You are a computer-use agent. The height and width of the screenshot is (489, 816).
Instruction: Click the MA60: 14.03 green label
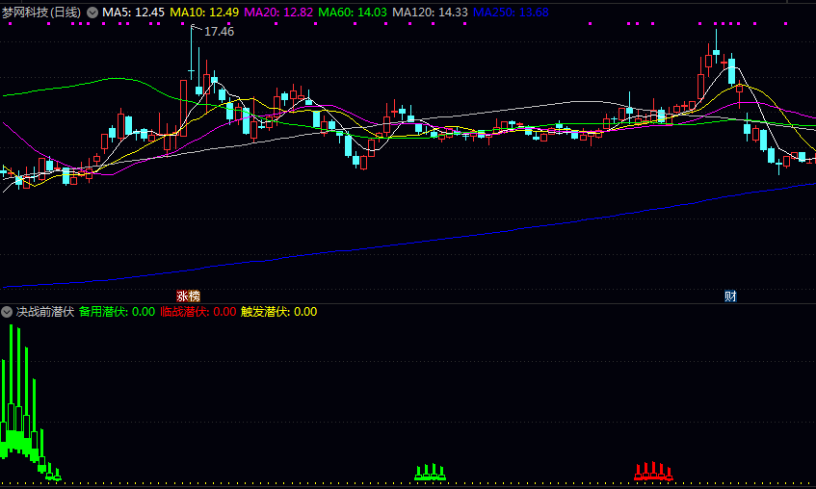(x=353, y=13)
